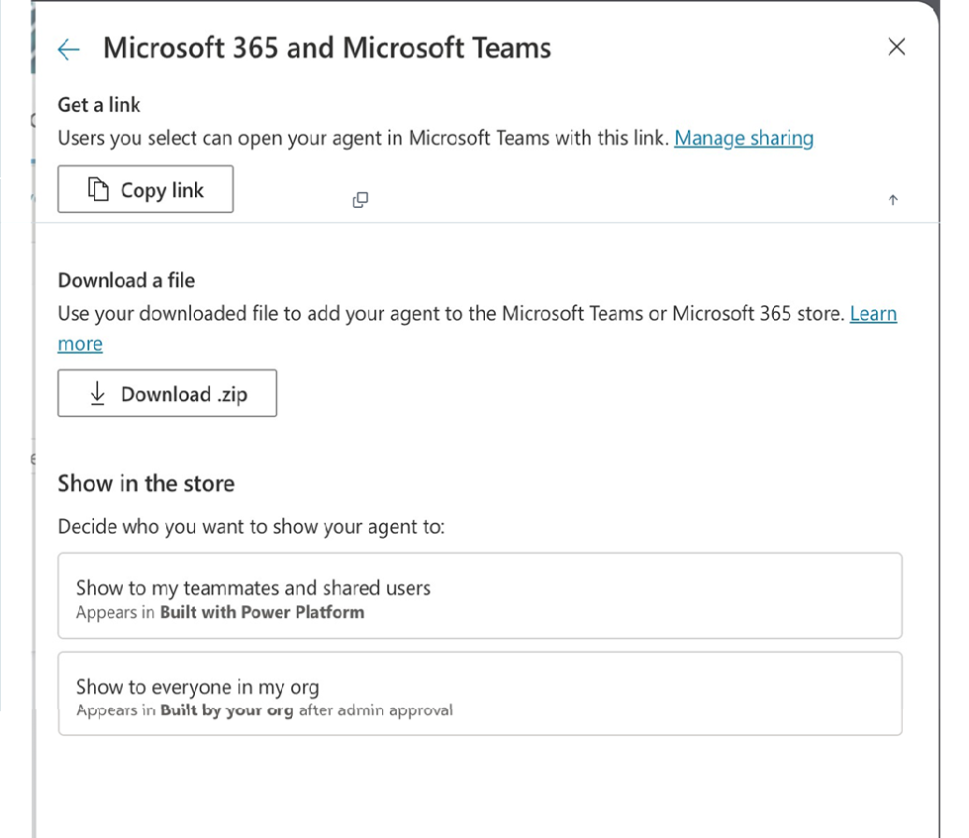The width and height of the screenshot is (969, 838).
Task: Close the Microsoft 365 and Teams panel
Action: click(x=896, y=47)
